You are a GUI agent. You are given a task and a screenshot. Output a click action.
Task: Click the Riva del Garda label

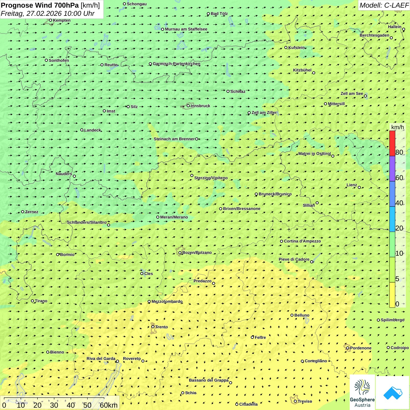101,358
